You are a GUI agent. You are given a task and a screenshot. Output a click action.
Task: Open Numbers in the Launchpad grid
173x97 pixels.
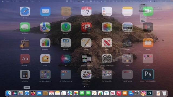[x=45, y=43]
